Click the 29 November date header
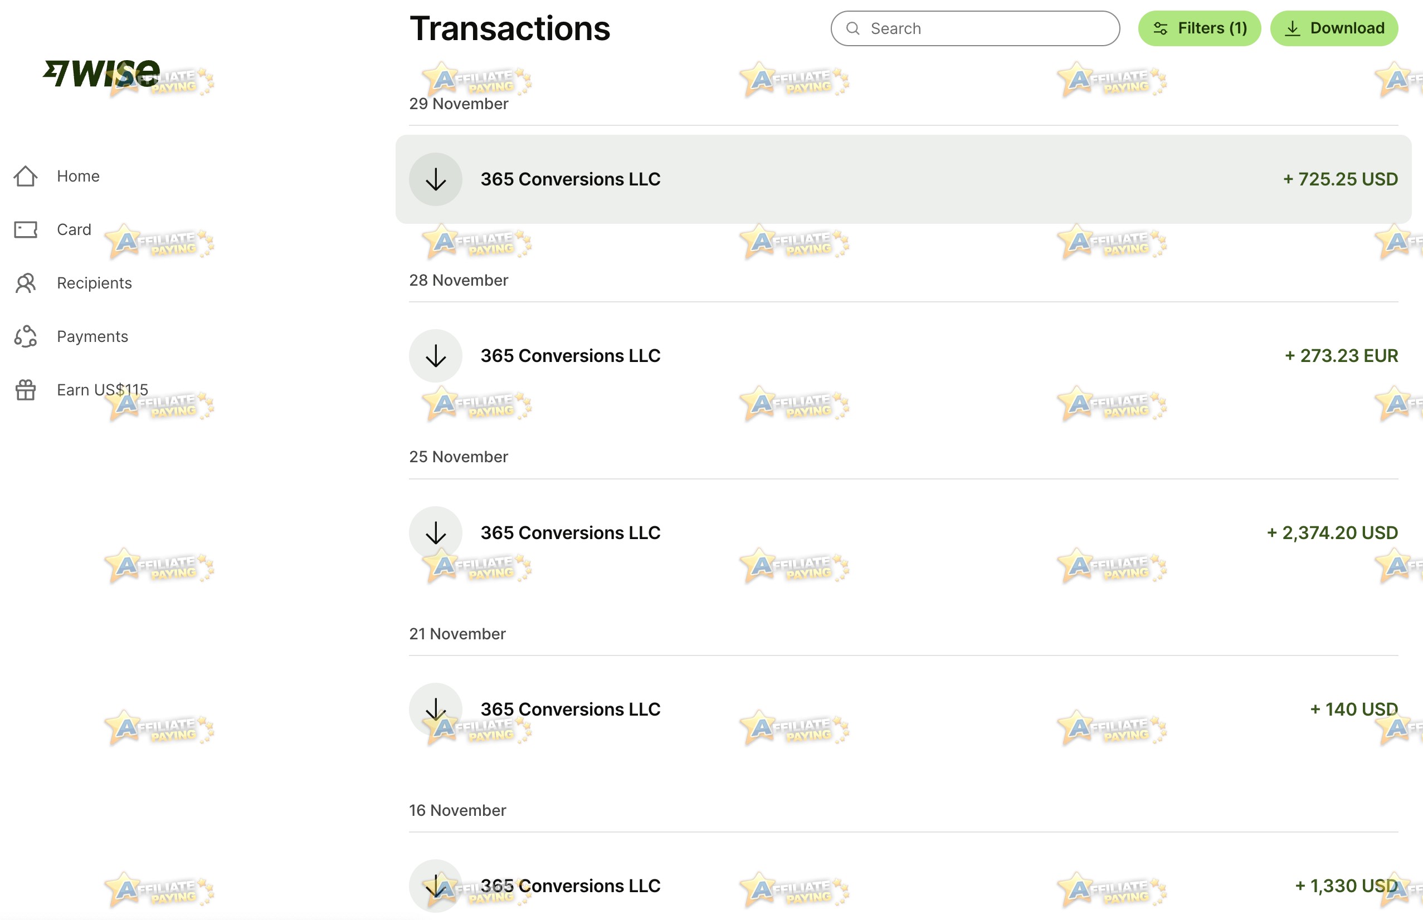Screen dimensions: 1423x920 pos(459,104)
